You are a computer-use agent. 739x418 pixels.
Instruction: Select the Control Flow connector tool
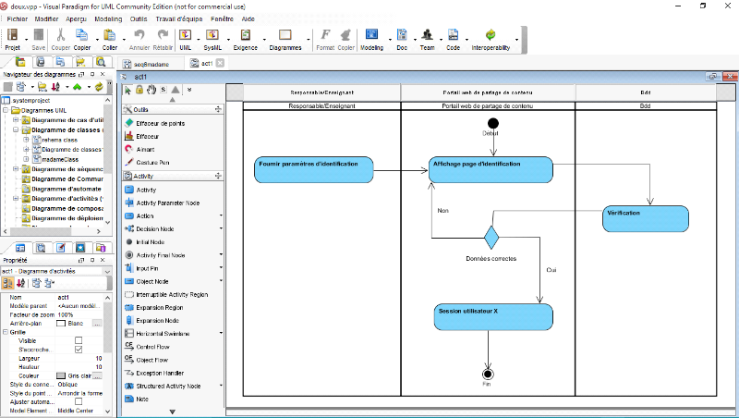(152, 345)
